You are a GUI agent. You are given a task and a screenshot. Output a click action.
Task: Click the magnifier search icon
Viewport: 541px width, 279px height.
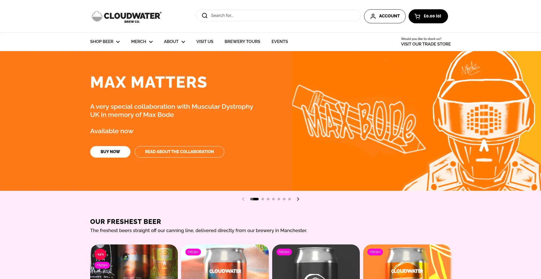205,16
